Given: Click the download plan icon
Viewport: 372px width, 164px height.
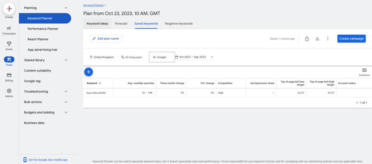Looking at the screenshot, I should coord(317,39).
